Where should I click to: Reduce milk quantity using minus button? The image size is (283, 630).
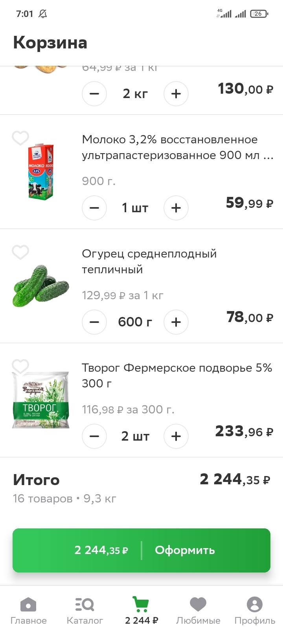coord(94,208)
